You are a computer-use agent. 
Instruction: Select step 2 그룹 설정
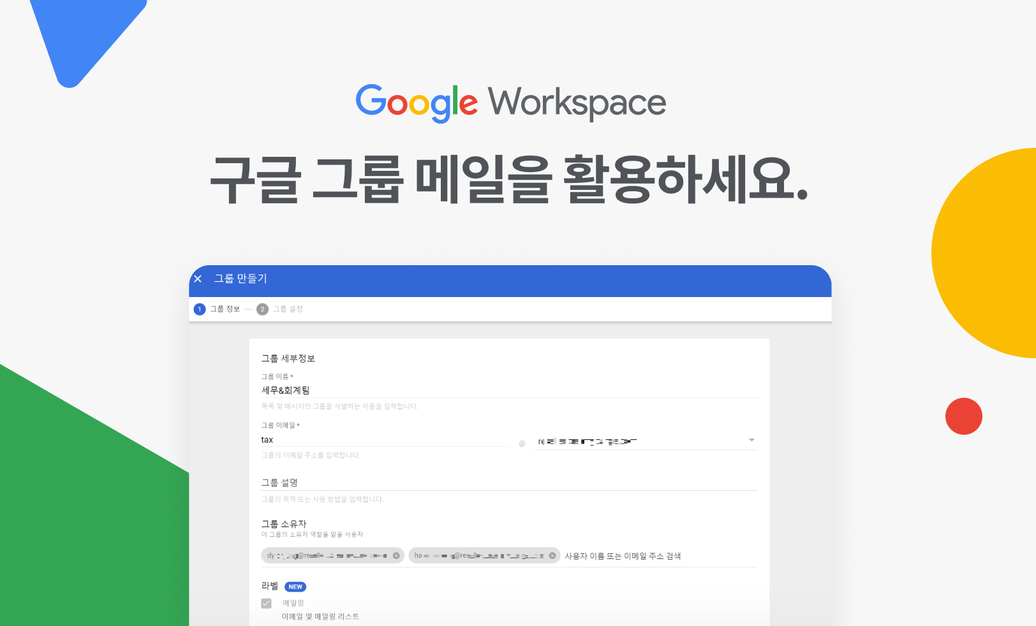280,309
